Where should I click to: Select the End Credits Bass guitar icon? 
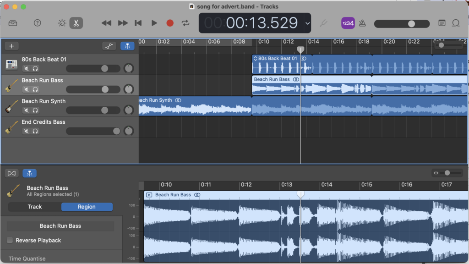pyautogui.click(x=11, y=127)
